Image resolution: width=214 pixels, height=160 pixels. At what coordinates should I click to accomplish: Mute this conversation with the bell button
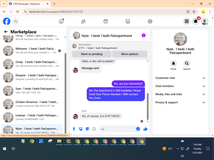173,63
